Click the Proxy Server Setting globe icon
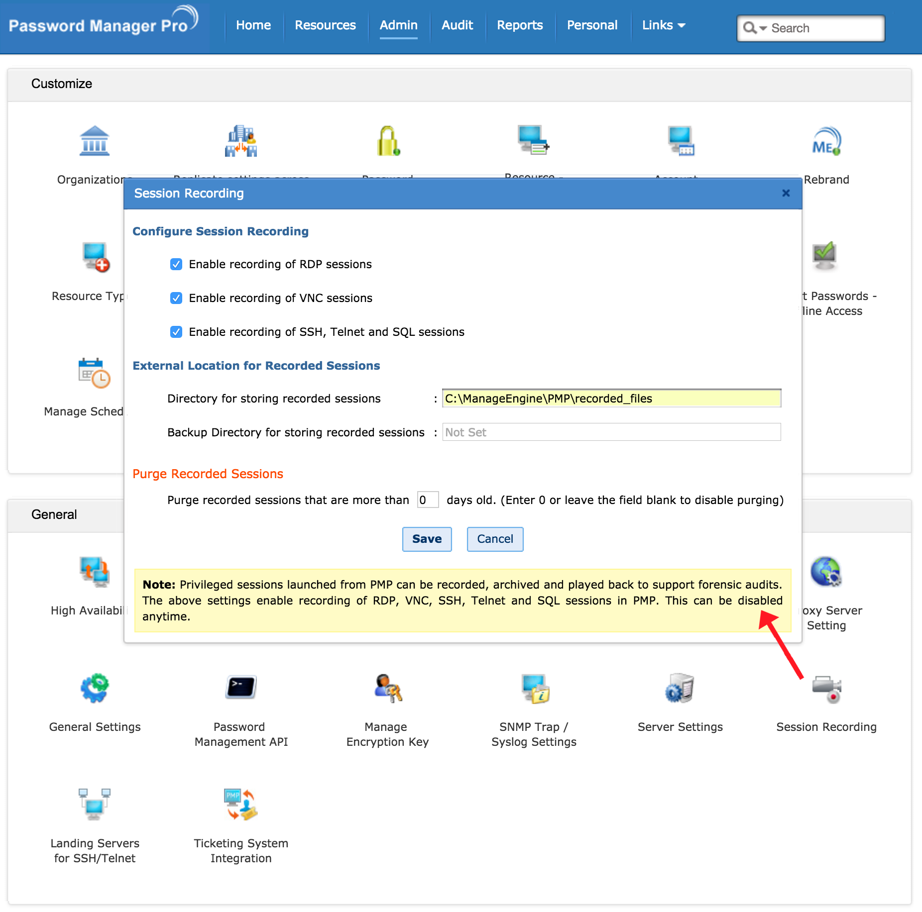Image resolution: width=922 pixels, height=912 pixels. pyautogui.click(x=826, y=572)
